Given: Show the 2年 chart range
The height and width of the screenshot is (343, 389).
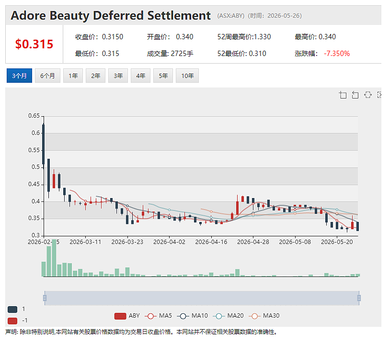Looking at the screenshot, I should 95,76.
